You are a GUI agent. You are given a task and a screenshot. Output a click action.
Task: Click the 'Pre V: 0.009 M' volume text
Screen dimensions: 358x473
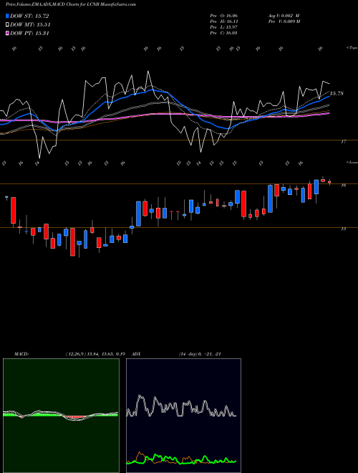284,21
